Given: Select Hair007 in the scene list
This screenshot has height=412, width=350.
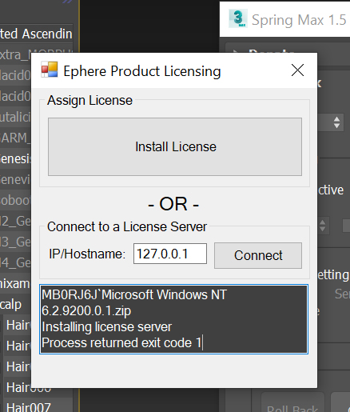Looking at the screenshot, I should [29, 407].
